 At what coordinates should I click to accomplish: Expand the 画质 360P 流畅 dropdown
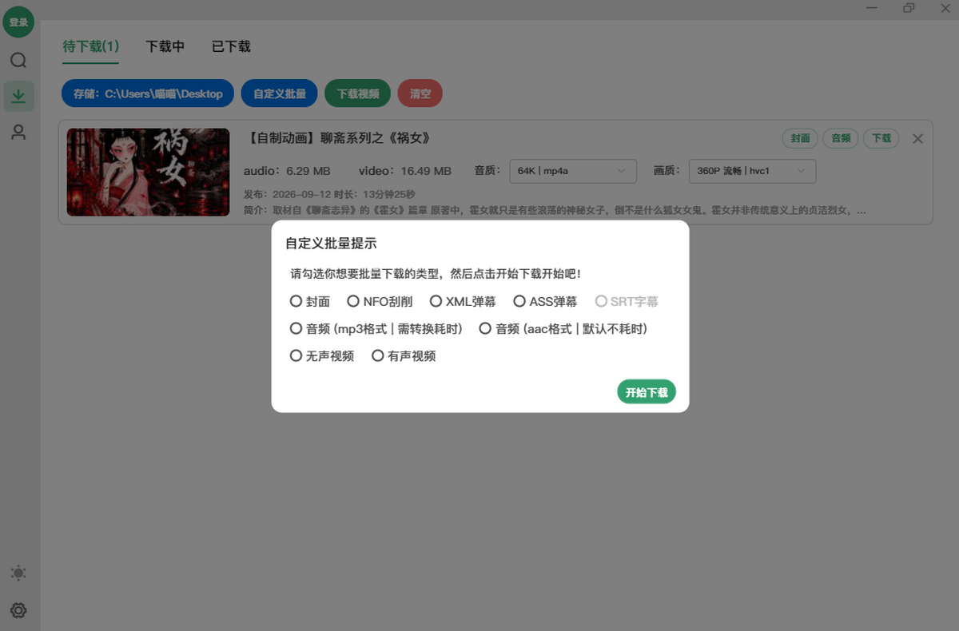752,171
